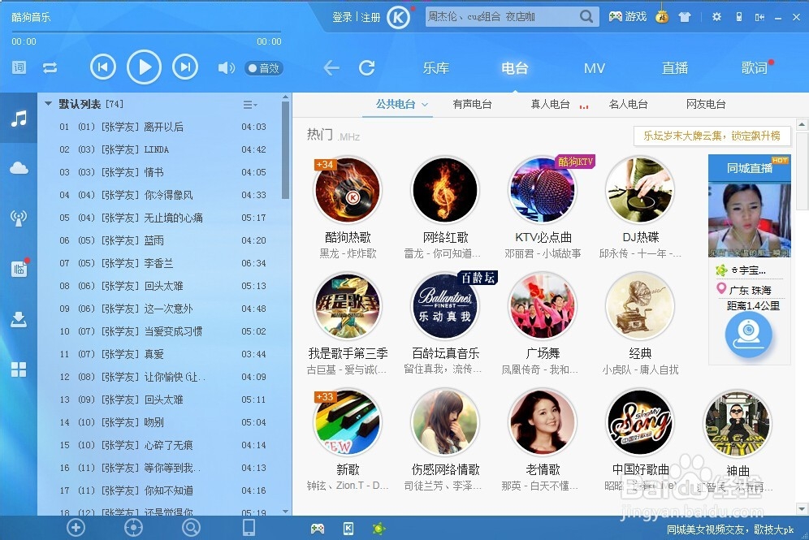The width and height of the screenshot is (809, 540).
Task: Play the 经典 gramophone station
Action: [640, 306]
